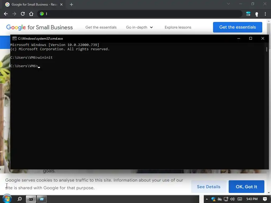
Task: Click the cmd.exe vertical scrollbar thumb
Action: 267,49
